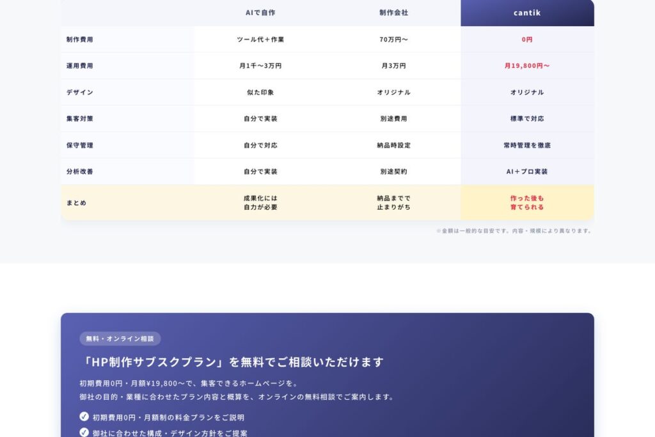Click the 成果化には自力が必要 summary cell
655x437 pixels.
click(x=260, y=203)
